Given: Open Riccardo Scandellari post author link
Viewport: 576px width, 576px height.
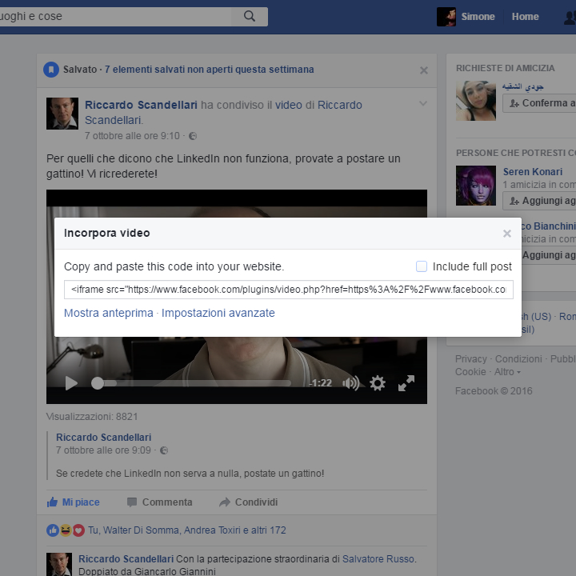Looking at the screenshot, I should point(141,105).
